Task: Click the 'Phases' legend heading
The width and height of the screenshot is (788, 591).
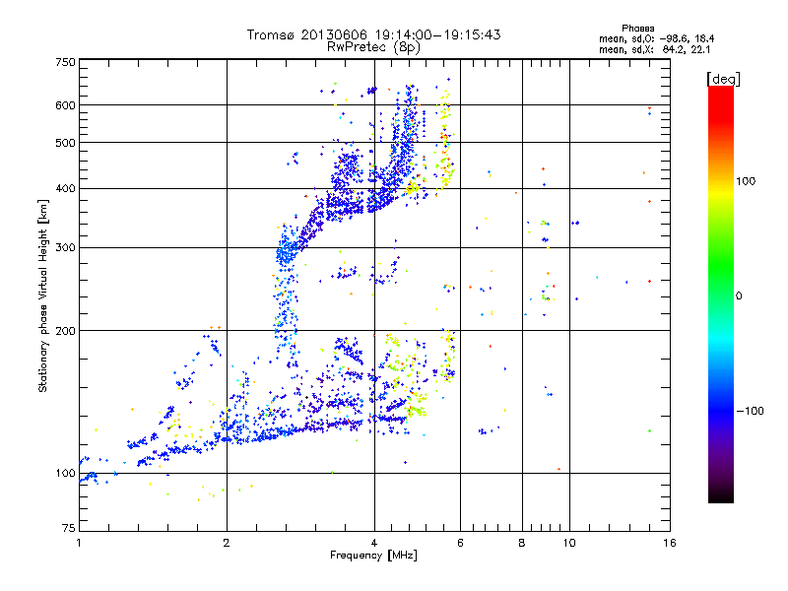Action: pos(637,29)
